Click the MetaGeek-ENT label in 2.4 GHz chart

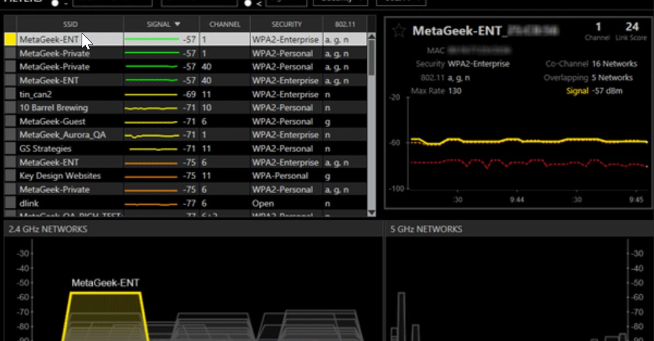[105, 283]
